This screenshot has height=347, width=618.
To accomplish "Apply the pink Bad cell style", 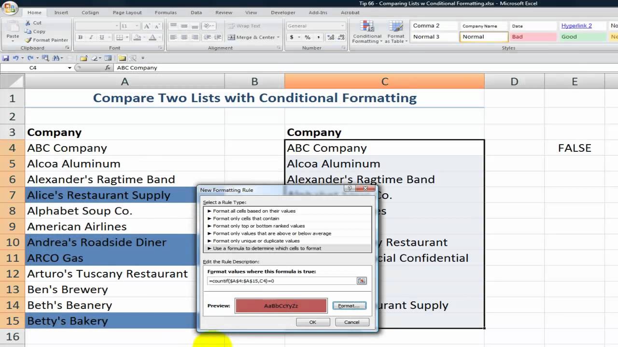I will pyautogui.click(x=532, y=37).
